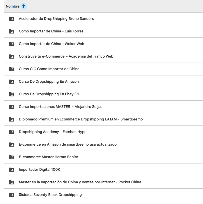Select Diplomado Premium en Ecommerce Dropshipping LATAM
This screenshot has height=204, width=203.
coord(80,119)
